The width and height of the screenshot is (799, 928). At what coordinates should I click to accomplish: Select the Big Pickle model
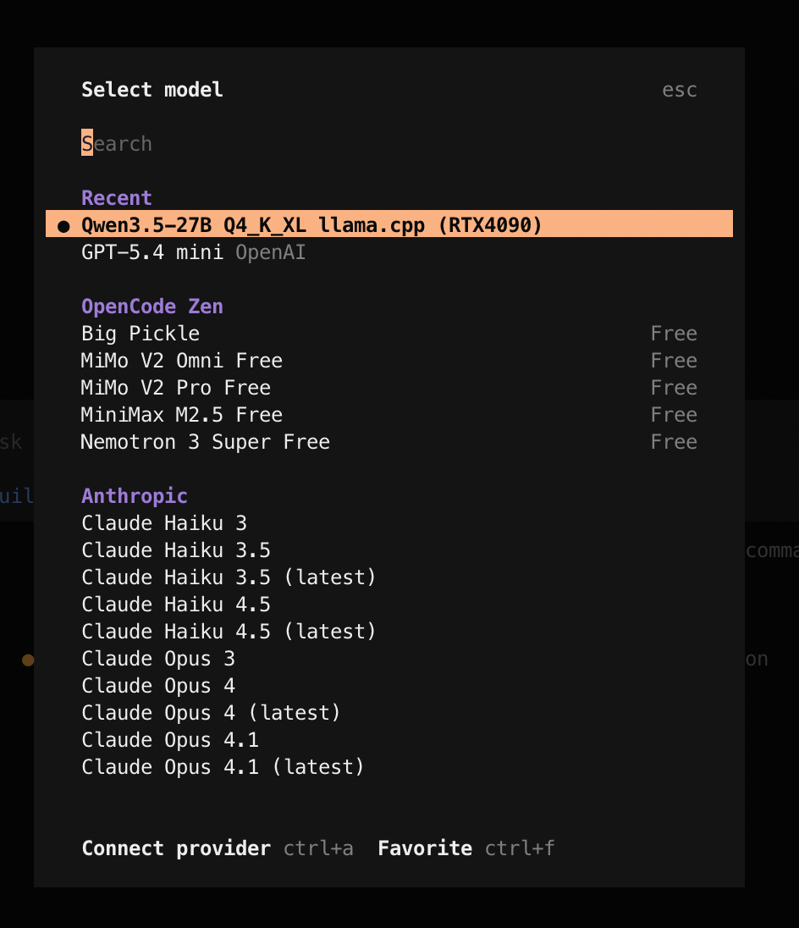click(x=141, y=334)
